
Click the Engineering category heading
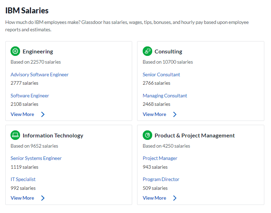click(x=38, y=52)
